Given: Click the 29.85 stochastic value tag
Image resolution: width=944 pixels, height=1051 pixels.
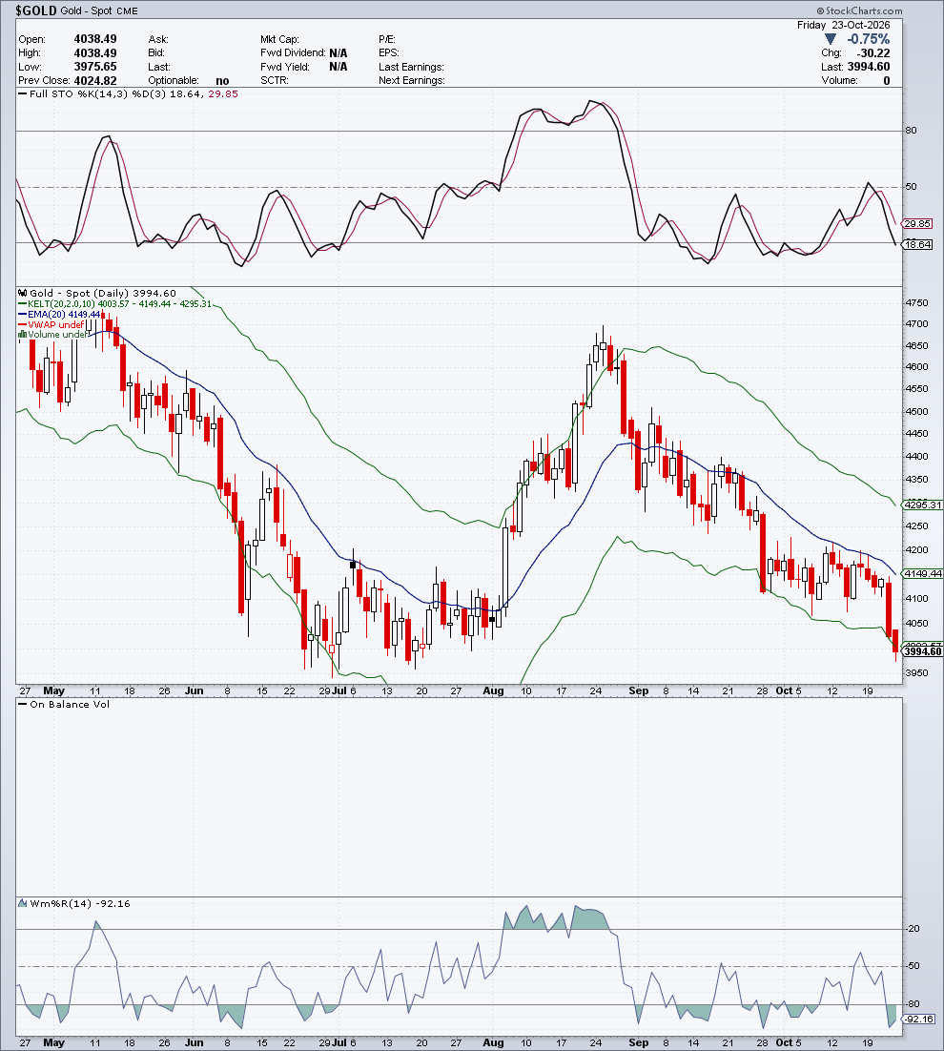Looking at the screenshot, I should (917, 224).
